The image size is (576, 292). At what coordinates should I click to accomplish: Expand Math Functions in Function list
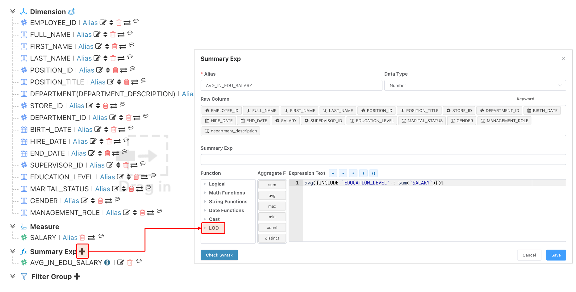coord(227,193)
